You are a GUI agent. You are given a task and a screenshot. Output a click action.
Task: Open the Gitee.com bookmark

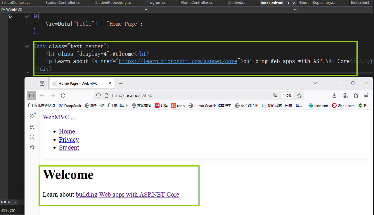point(343,105)
